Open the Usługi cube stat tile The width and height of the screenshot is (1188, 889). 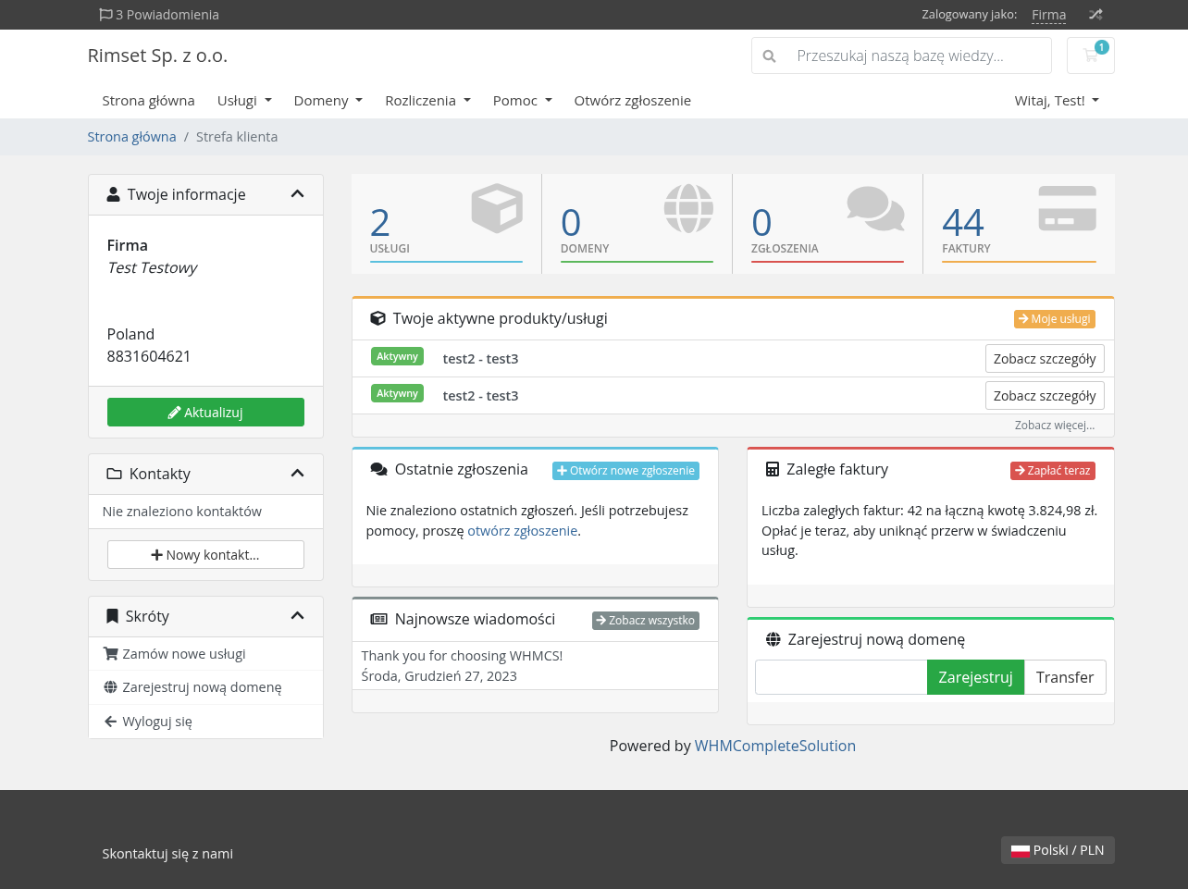click(x=446, y=224)
